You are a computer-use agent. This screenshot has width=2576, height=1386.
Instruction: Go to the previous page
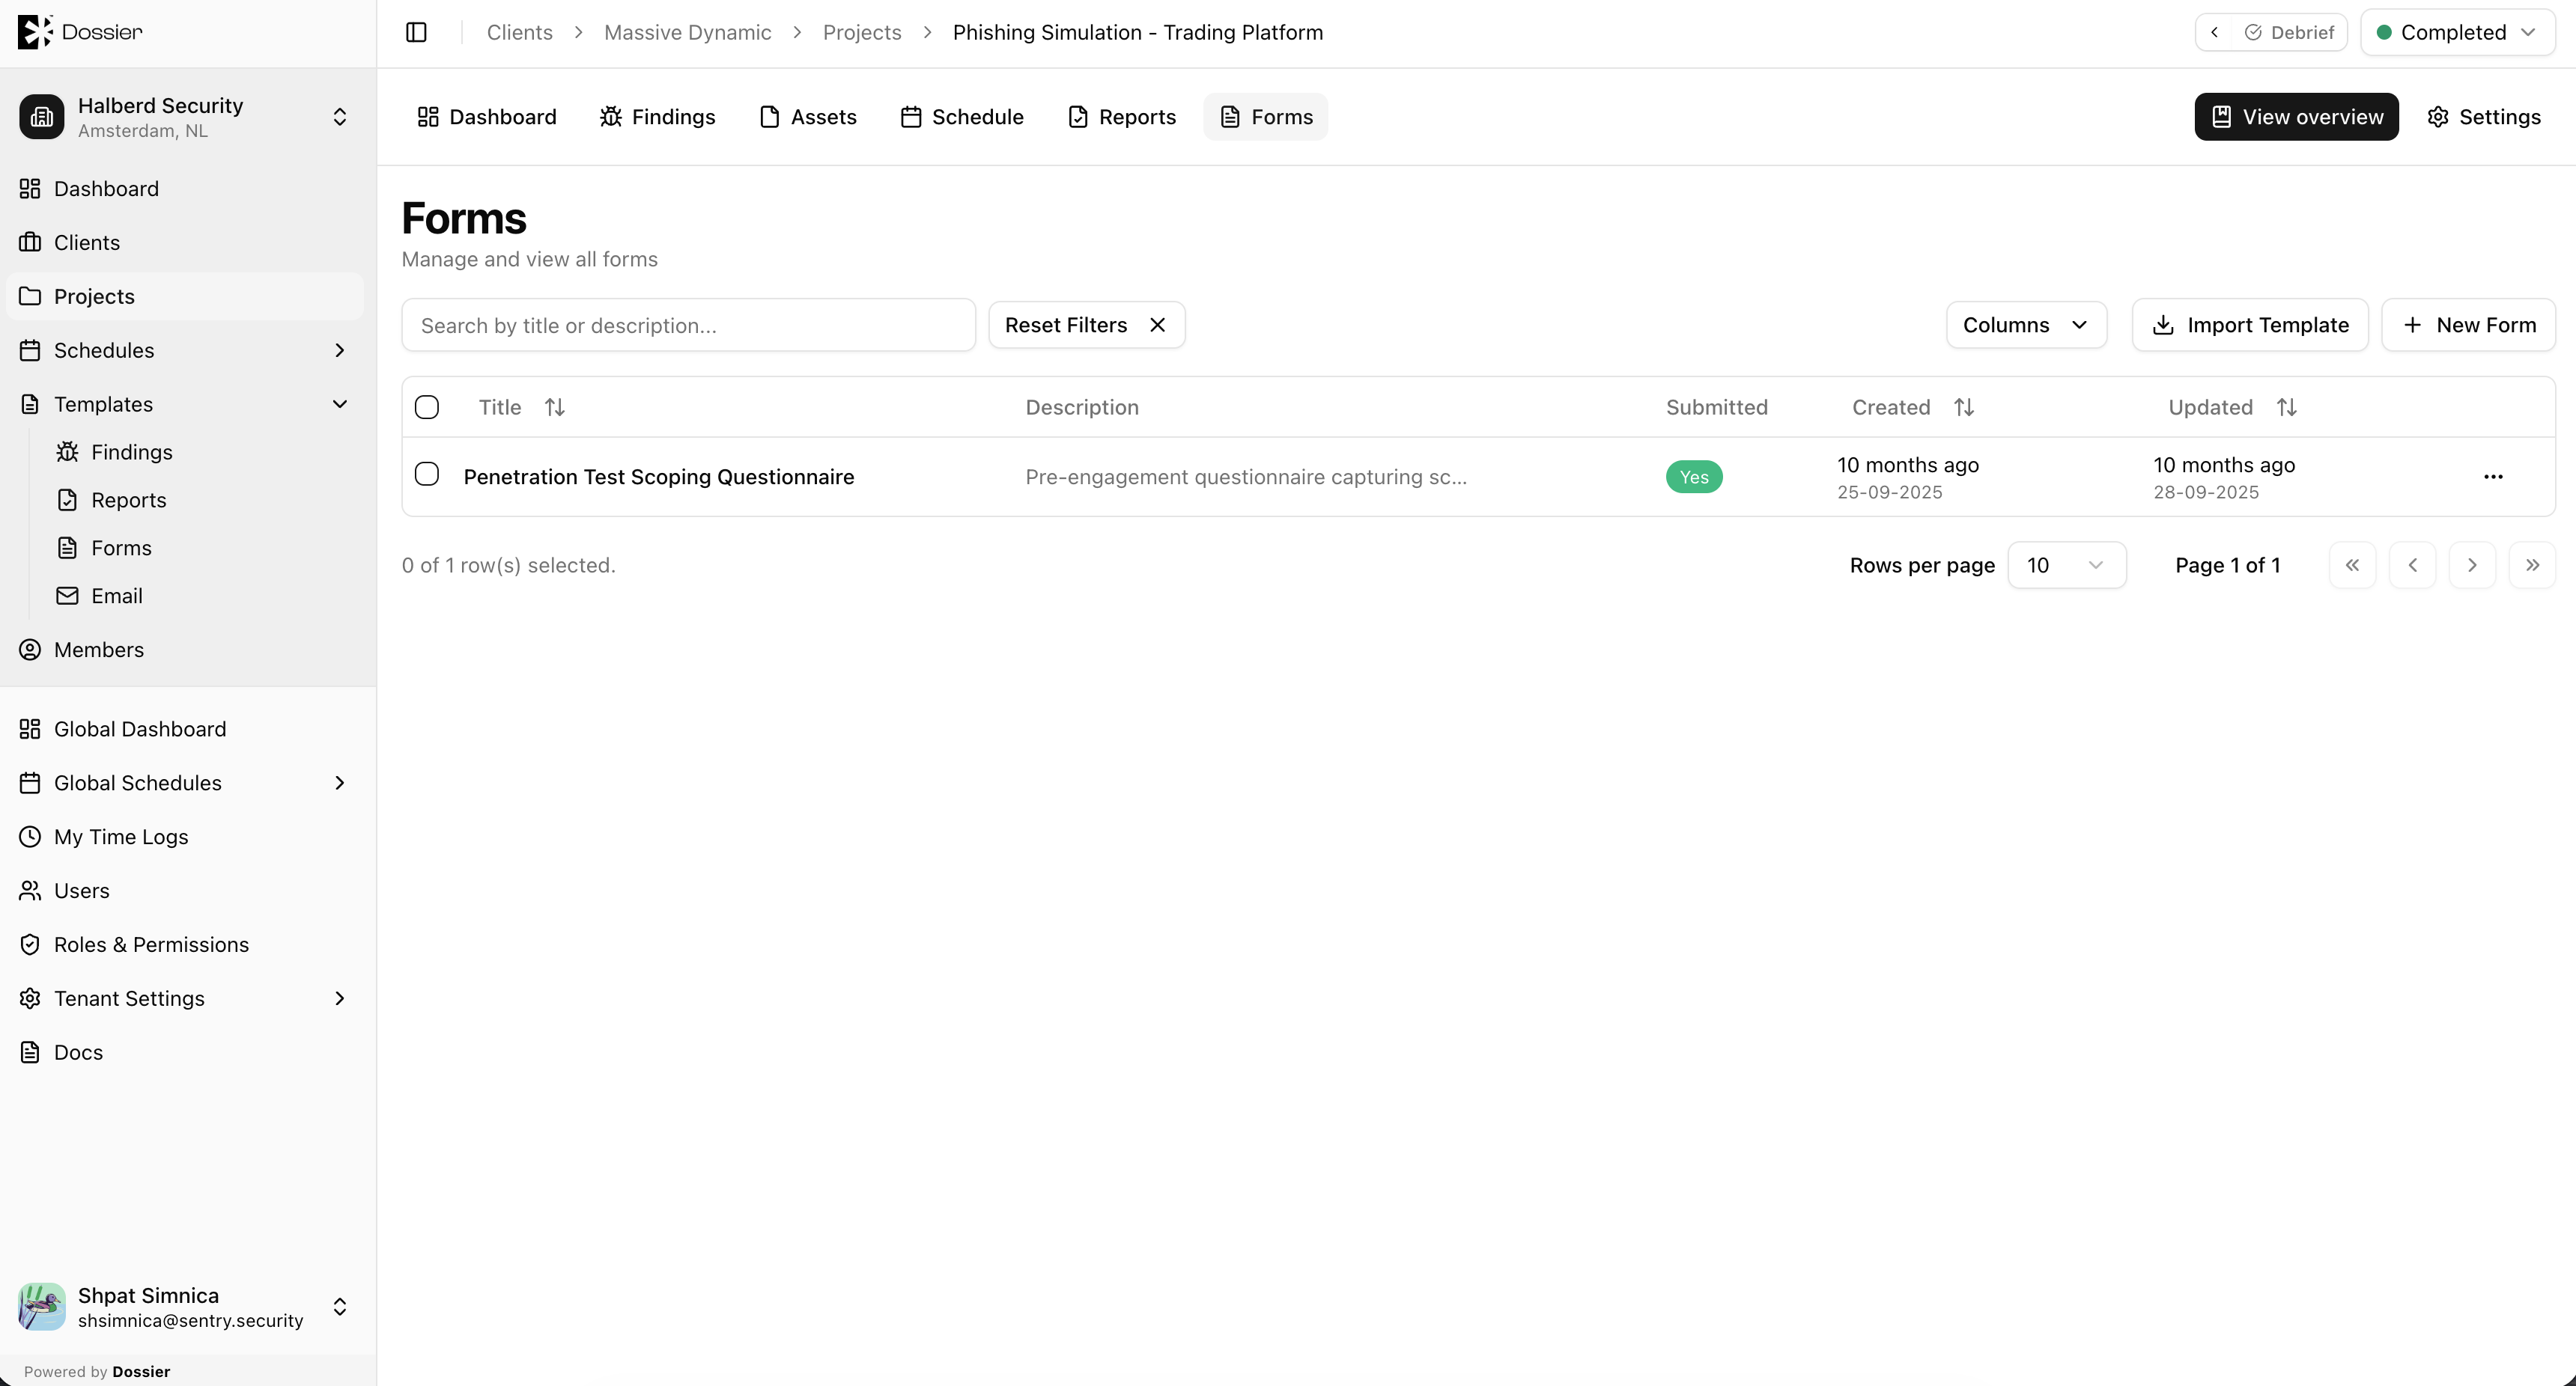click(x=2412, y=564)
